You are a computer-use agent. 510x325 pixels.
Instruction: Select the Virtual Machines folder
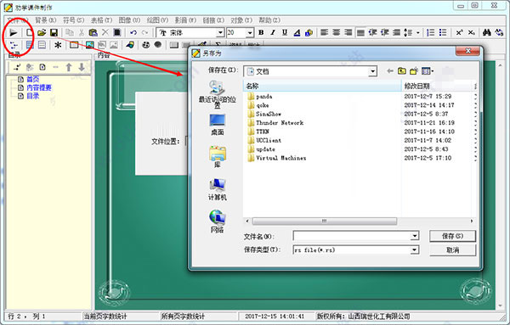click(x=277, y=158)
